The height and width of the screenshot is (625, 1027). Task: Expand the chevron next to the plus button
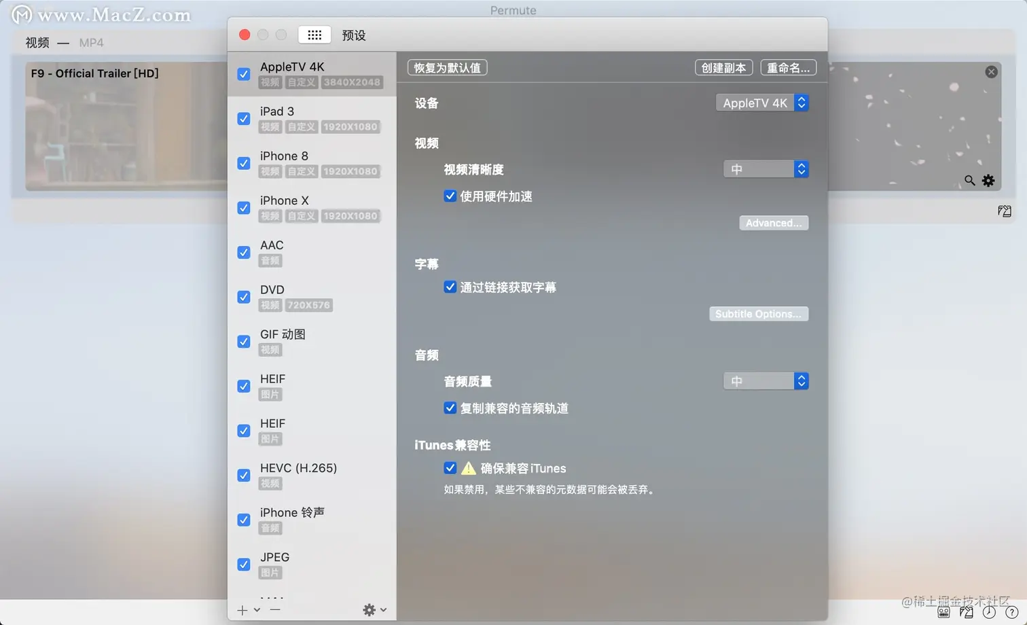[x=257, y=610]
